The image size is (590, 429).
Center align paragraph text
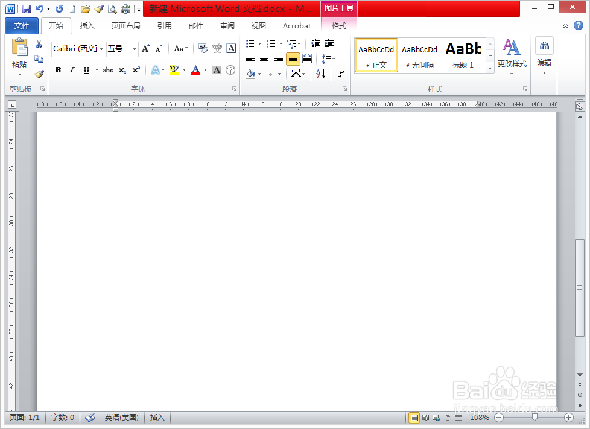point(264,59)
